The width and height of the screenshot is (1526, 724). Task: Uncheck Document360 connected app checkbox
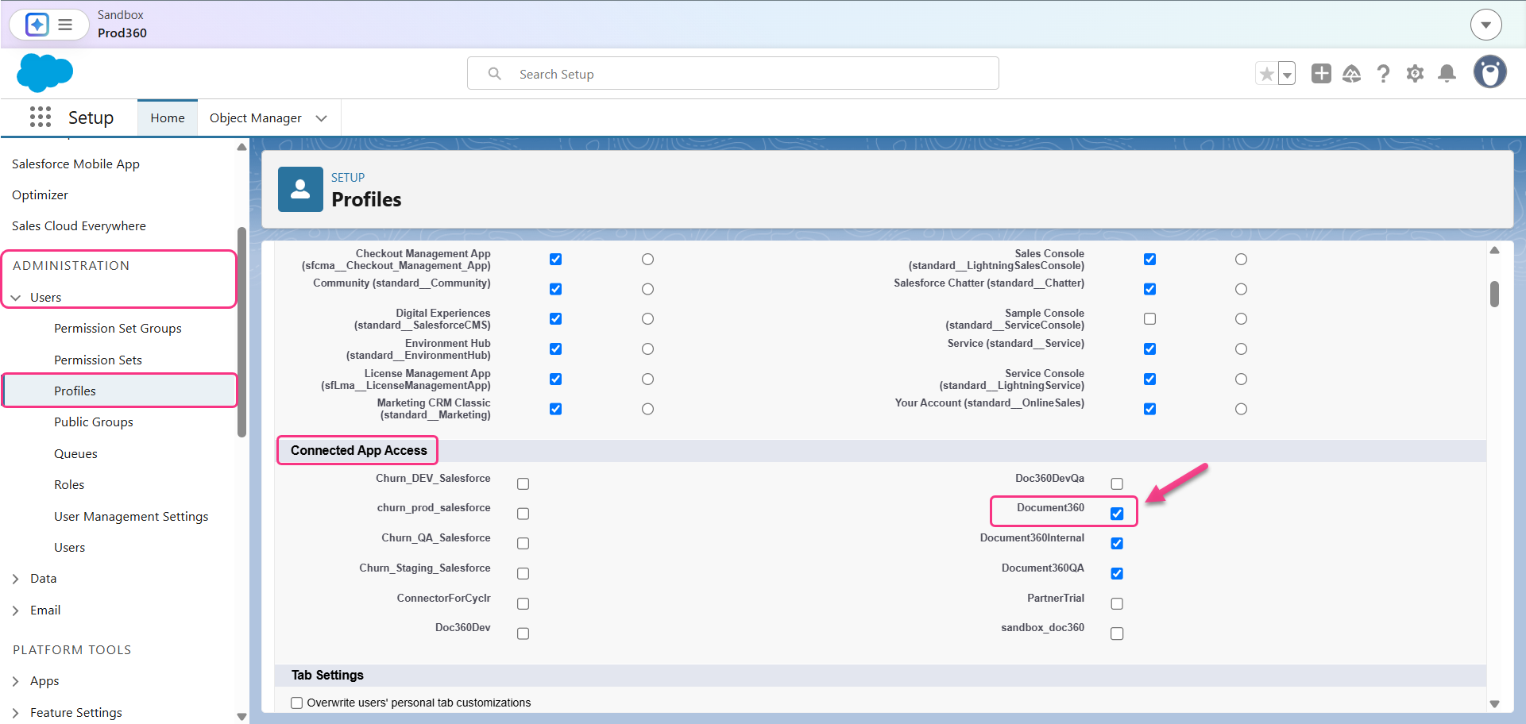pyautogui.click(x=1117, y=514)
